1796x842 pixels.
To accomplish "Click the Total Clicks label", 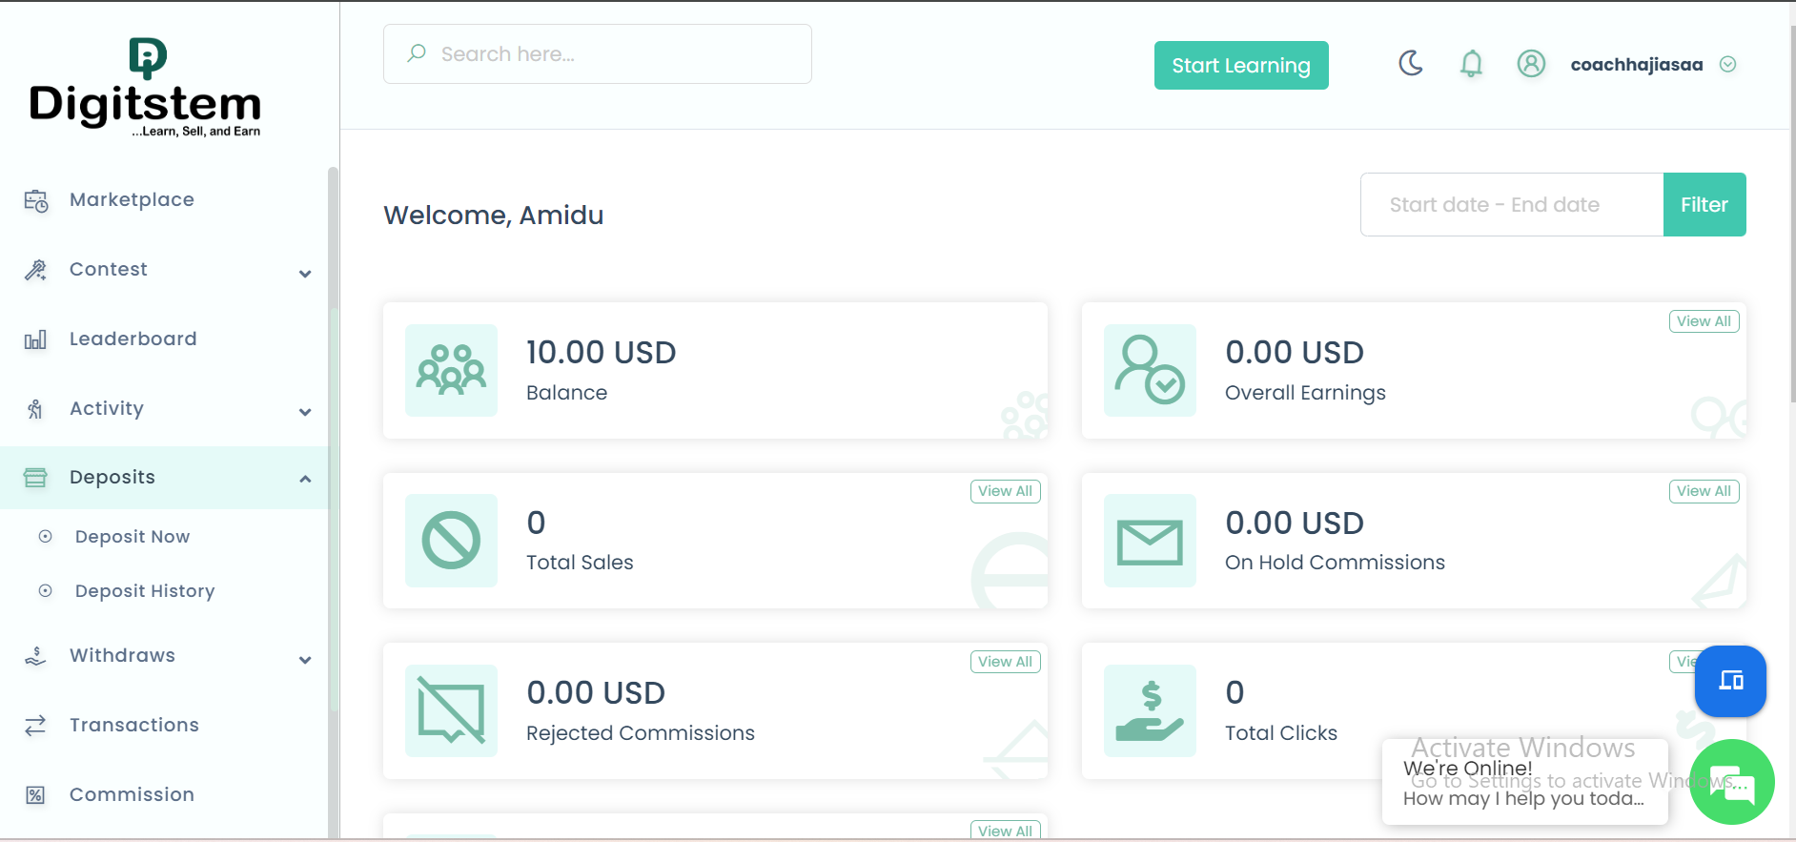I will (1281, 732).
